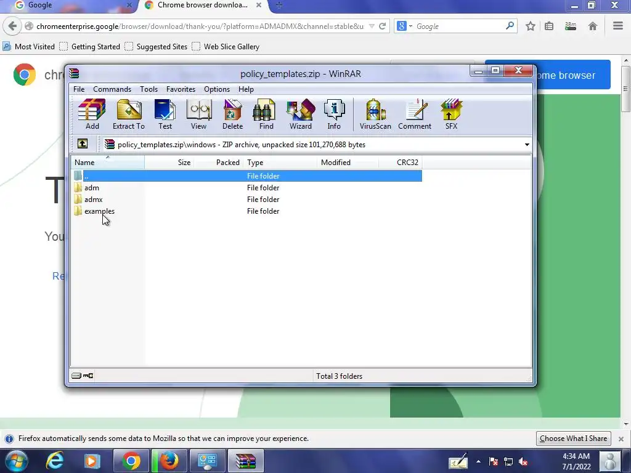Screen dimensions: 631x473
Task: Launch Internet Explorer from taskbar
Action: [x=54, y=461]
